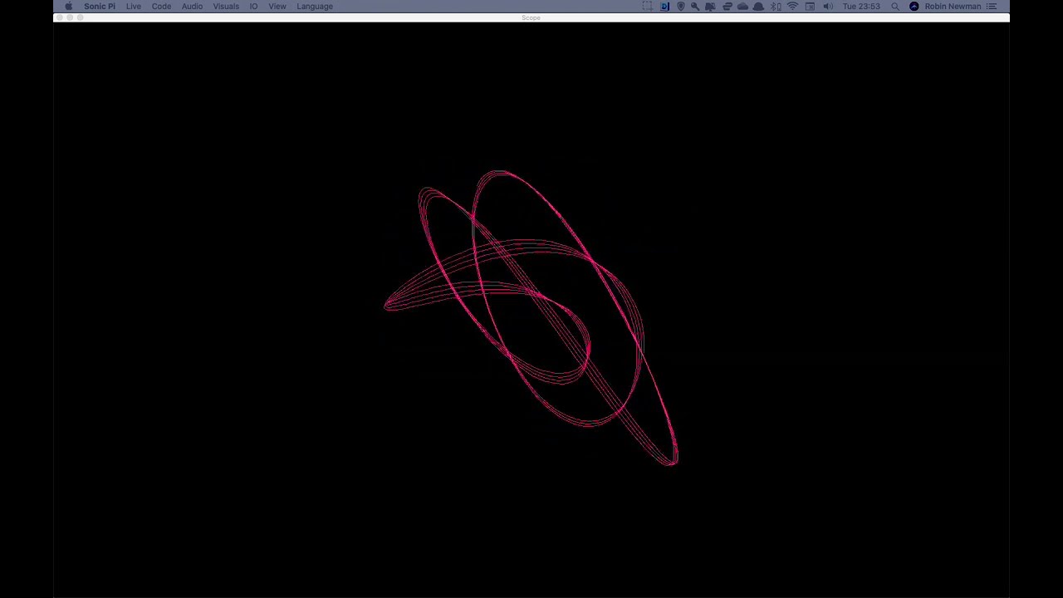Open the Code menu

[161, 6]
